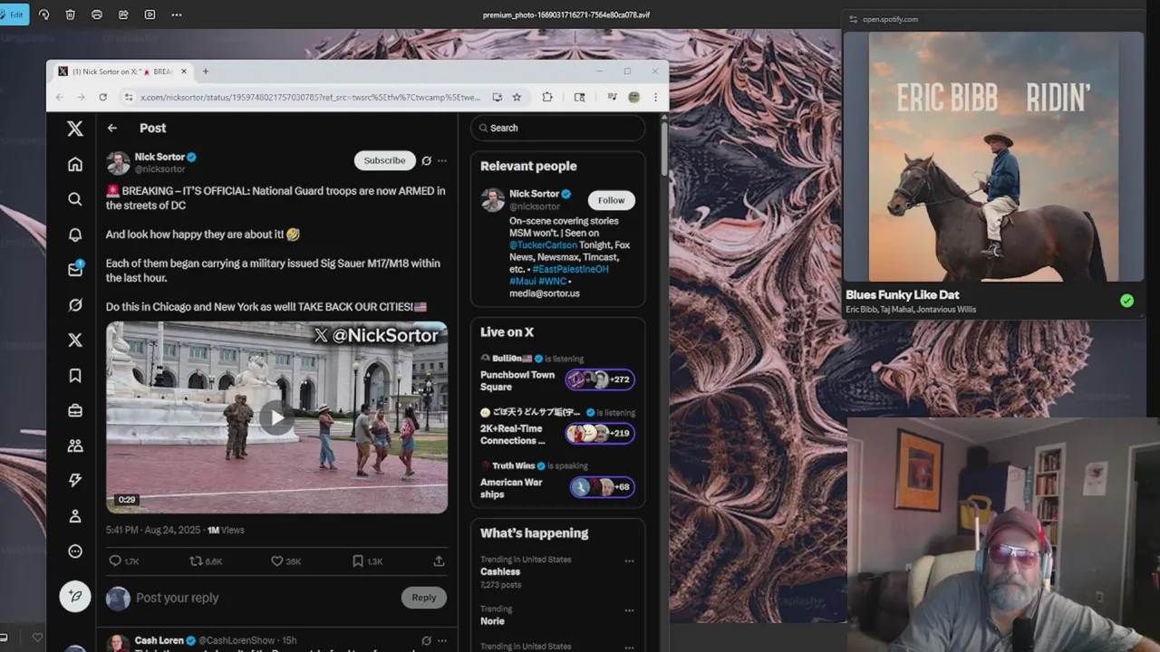The image size is (1160, 652).
Task: Click song title Blues Funky Like Dat
Action: click(x=902, y=295)
